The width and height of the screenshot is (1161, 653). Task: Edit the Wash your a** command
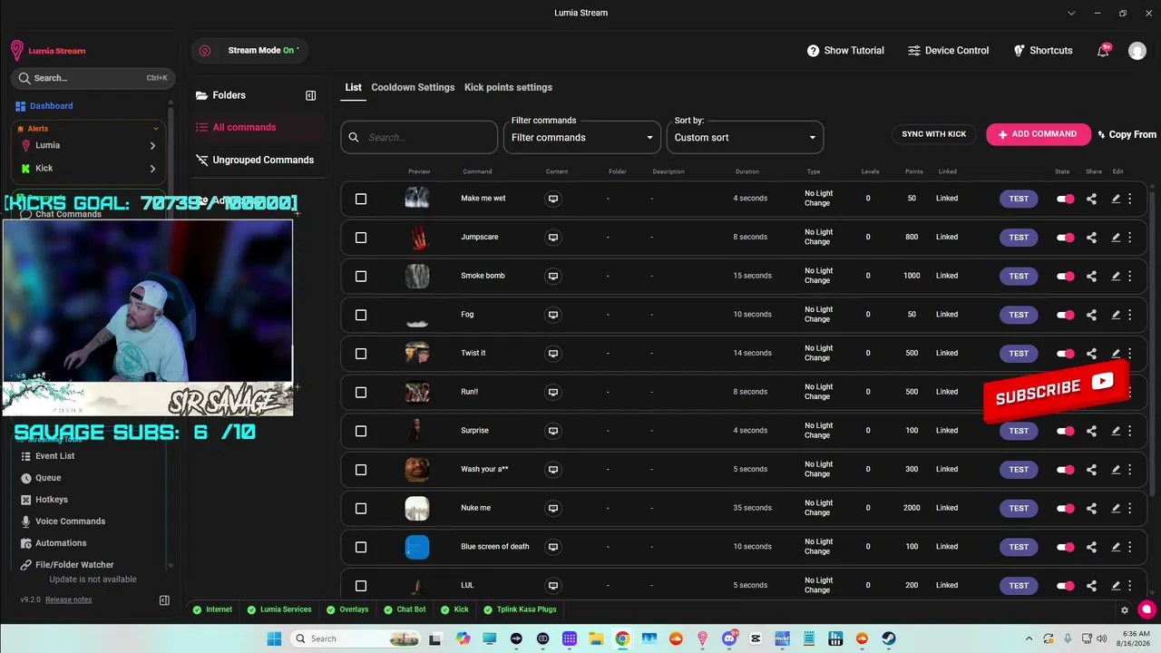click(x=1116, y=470)
